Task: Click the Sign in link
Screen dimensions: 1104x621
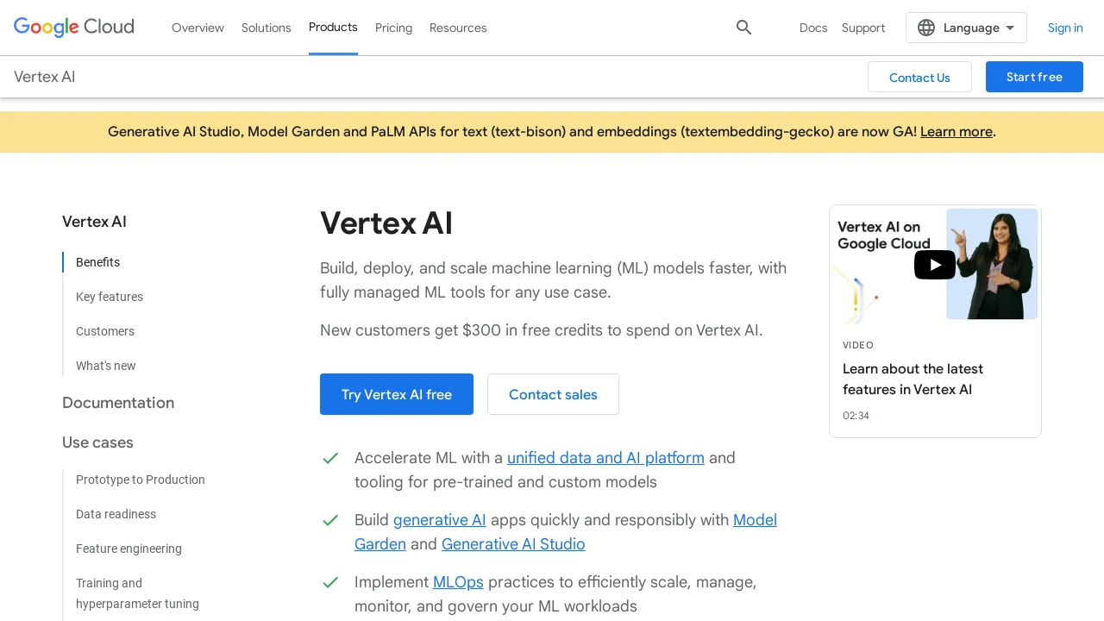Action: 1065,28
